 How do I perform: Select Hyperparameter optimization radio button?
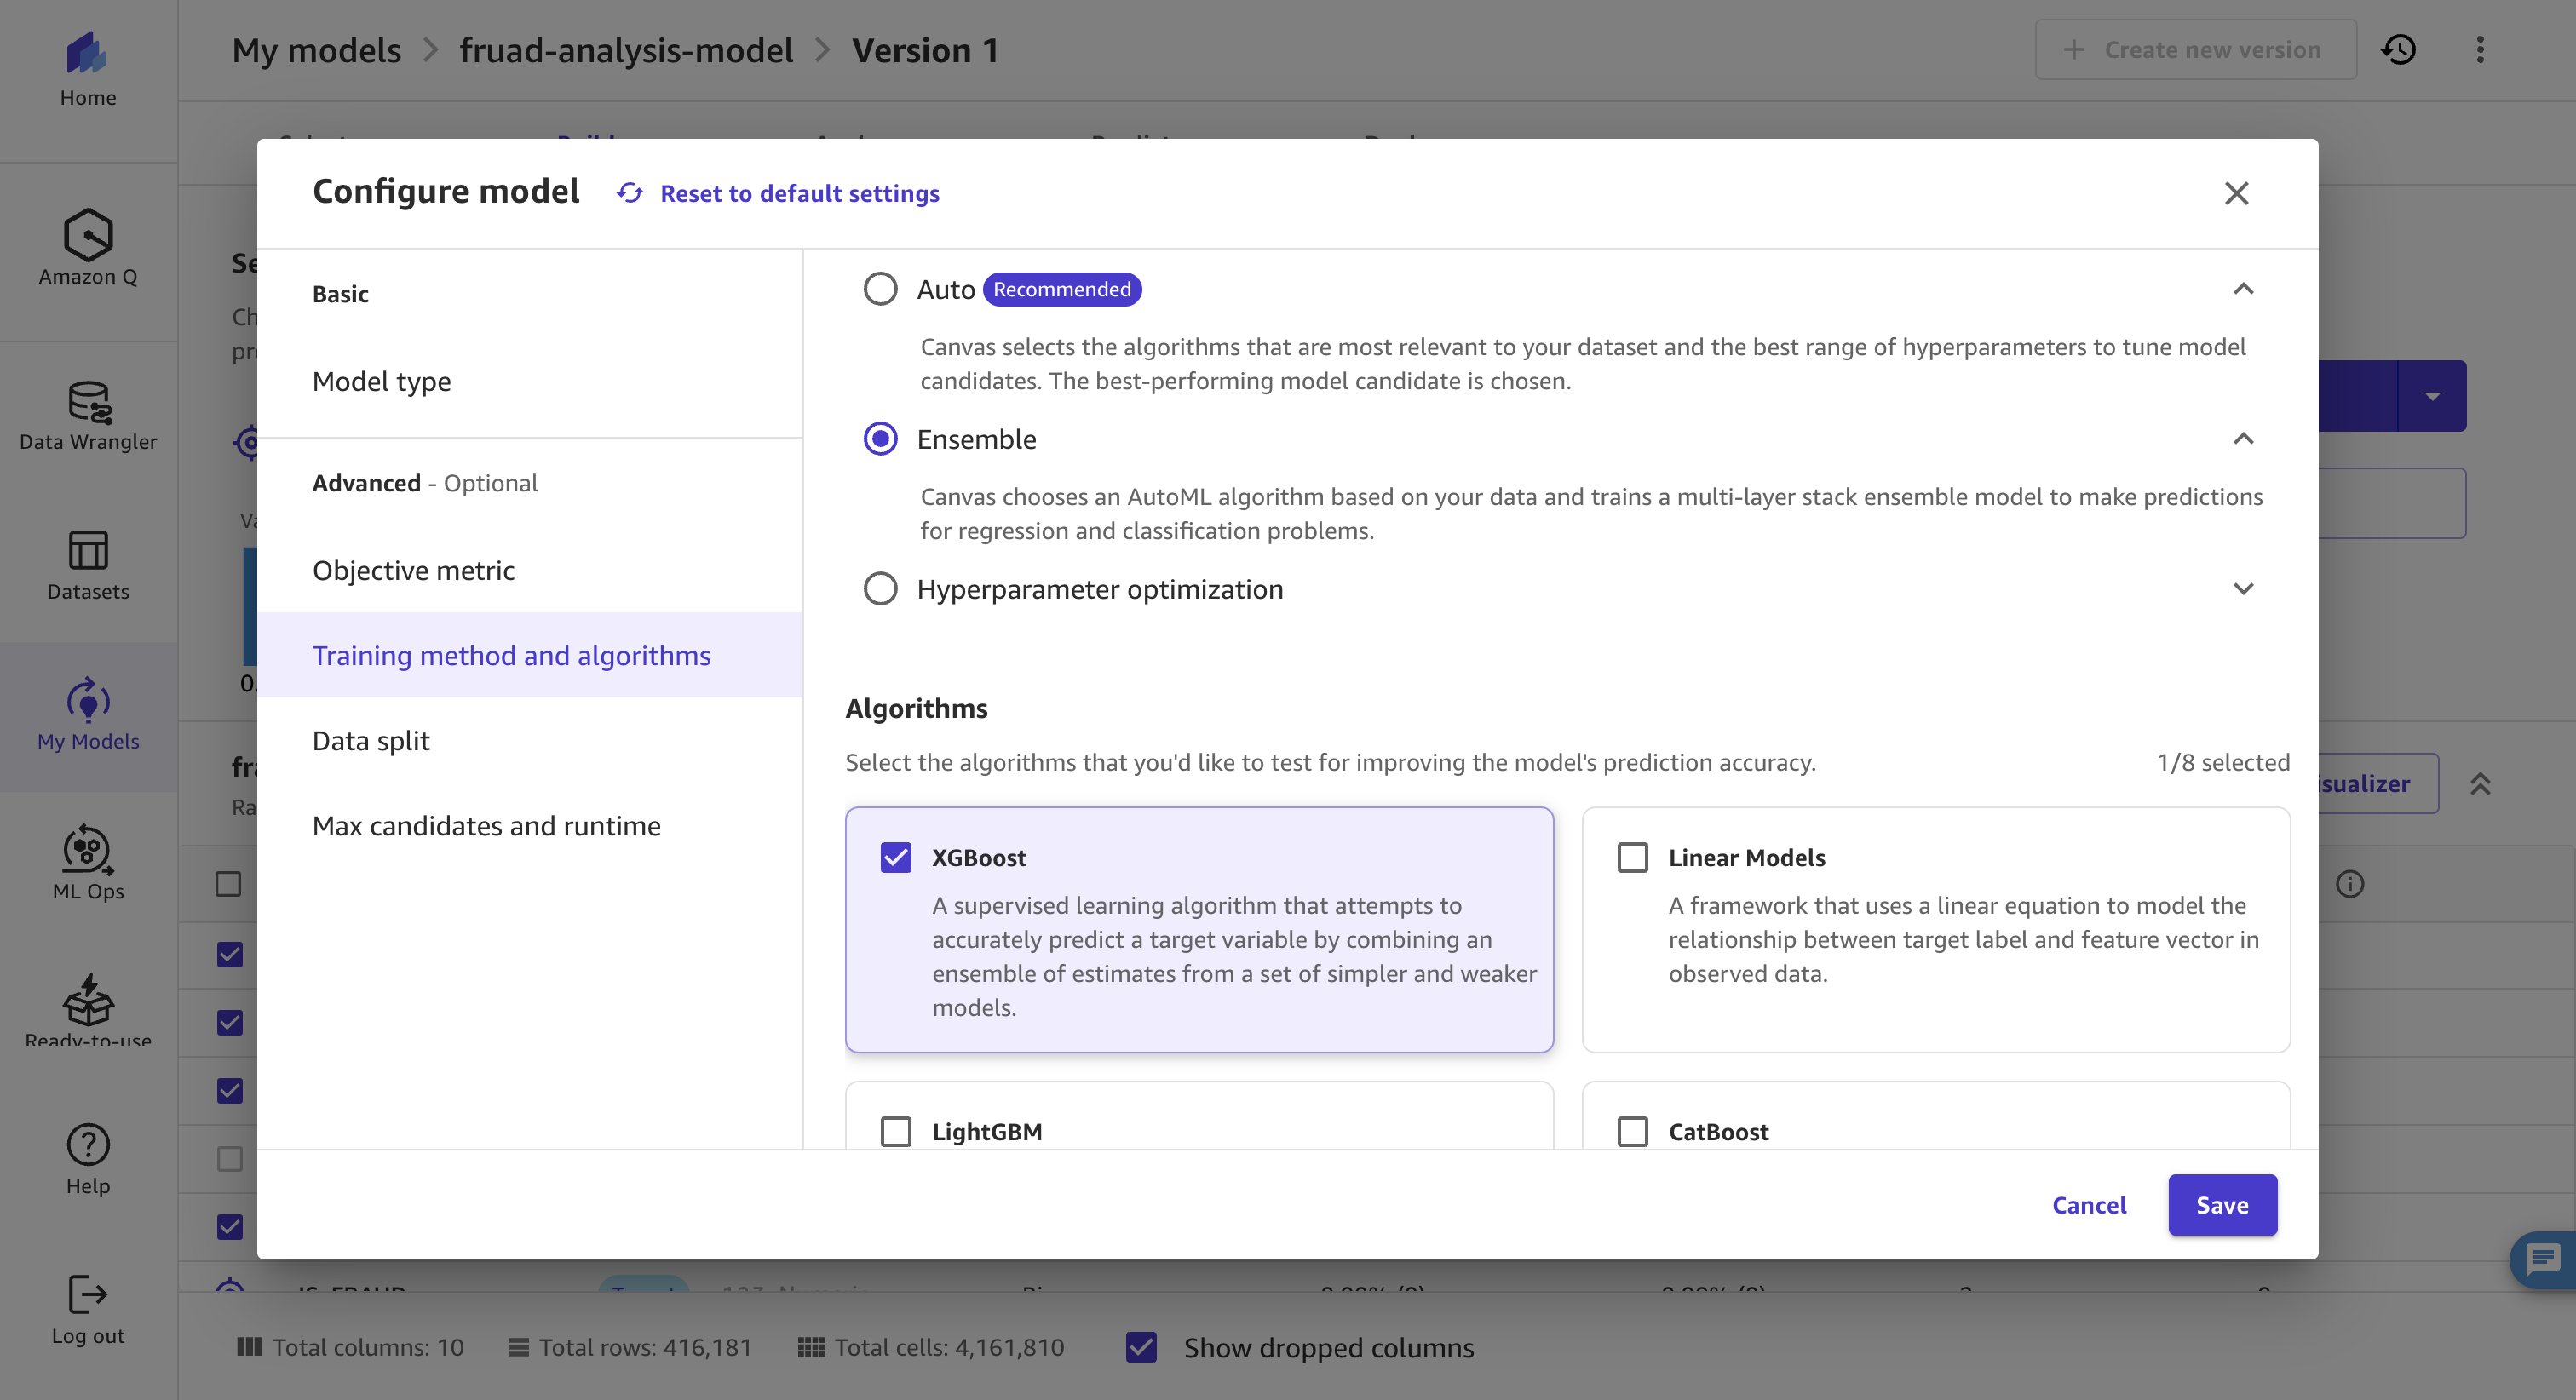coord(880,589)
